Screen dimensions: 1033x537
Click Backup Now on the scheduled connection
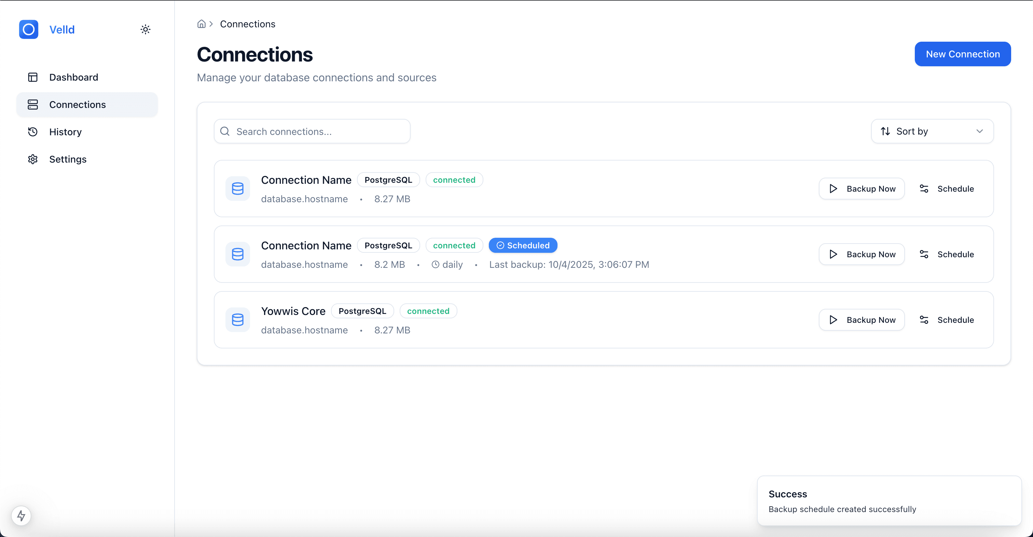[x=862, y=254]
